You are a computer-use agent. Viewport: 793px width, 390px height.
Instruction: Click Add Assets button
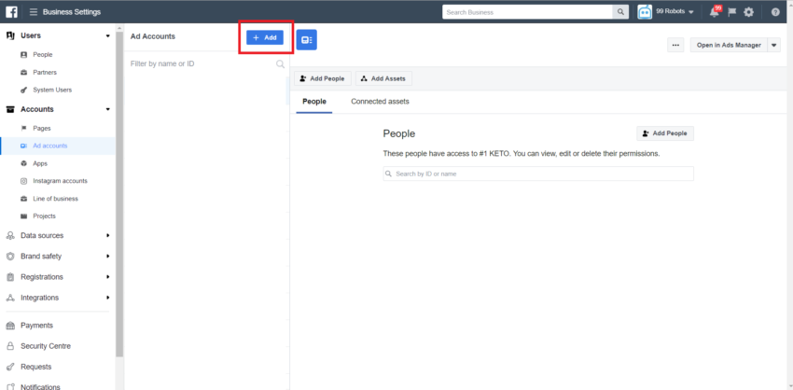click(x=383, y=79)
